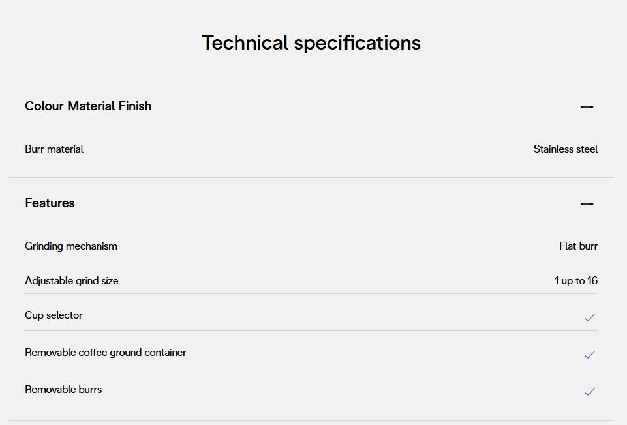The width and height of the screenshot is (627, 425).
Task: Click the divider line below Grinding mechanism row
Action: pos(311,259)
